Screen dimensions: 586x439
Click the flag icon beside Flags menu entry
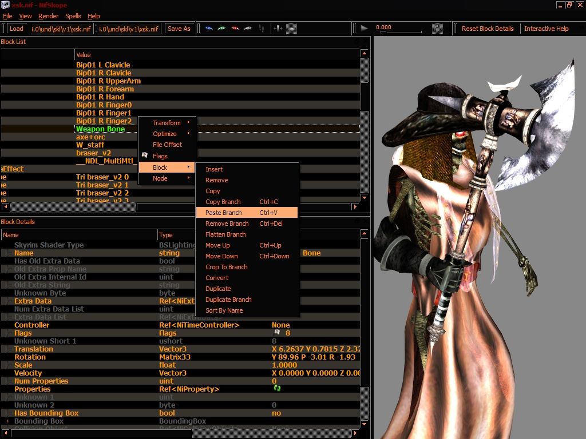pyautogui.click(x=145, y=155)
